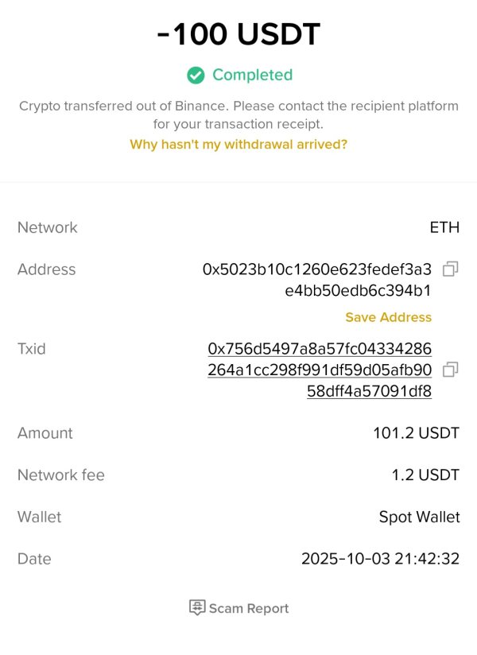477x655 pixels.
Task: Select the 0x5023b10c recipient address text
Action: (317, 280)
